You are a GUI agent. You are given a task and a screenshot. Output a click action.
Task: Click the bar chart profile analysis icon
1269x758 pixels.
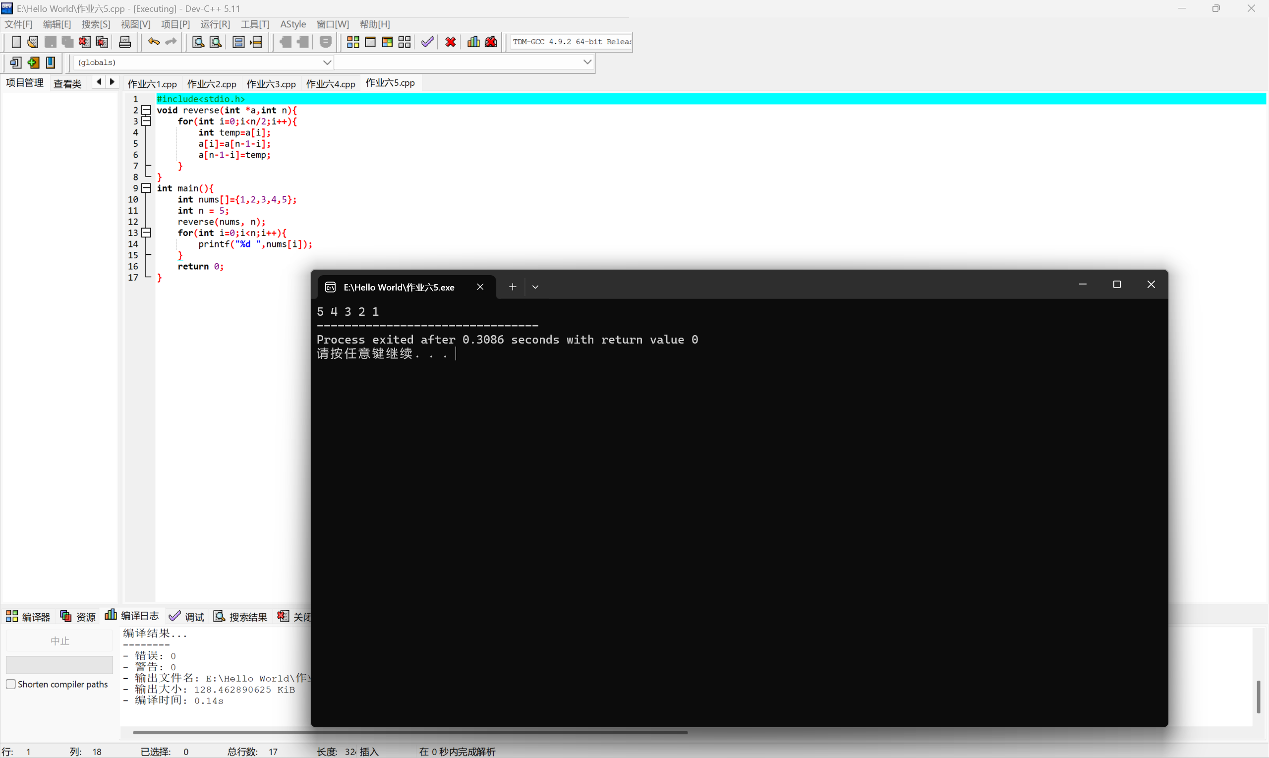coord(473,42)
